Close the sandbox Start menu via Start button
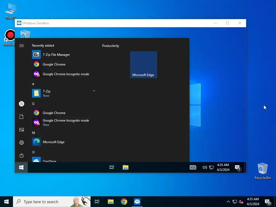 21,167
